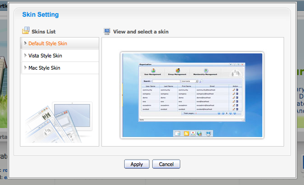Click the monitor icon beside View and select a skin
This screenshot has height=185, width=304.
point(107,31)
